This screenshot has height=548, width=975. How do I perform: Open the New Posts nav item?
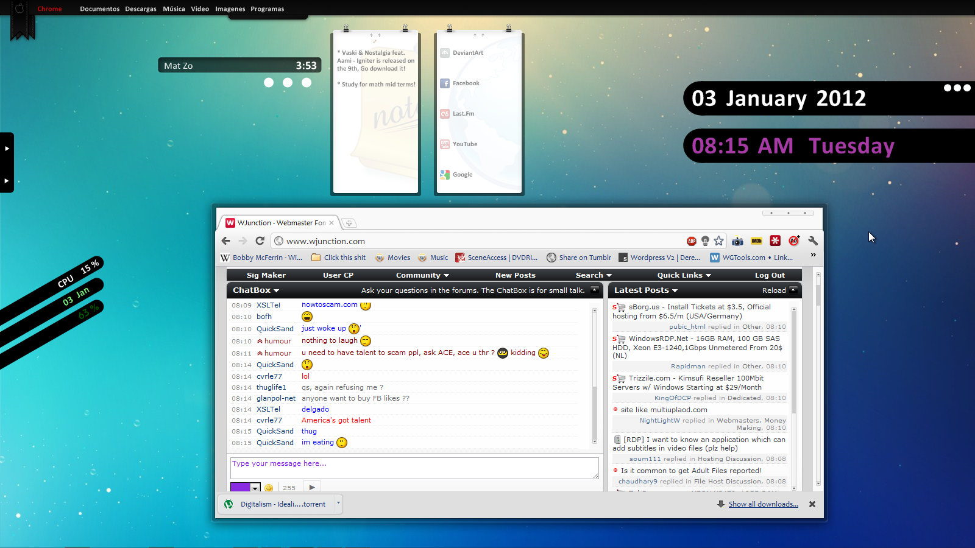(x=515, y=275)
